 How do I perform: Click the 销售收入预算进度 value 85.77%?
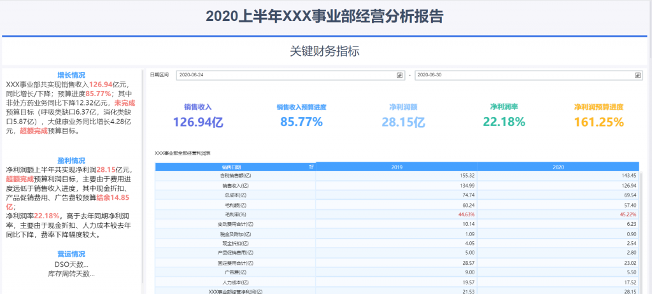tap(301, 122)
